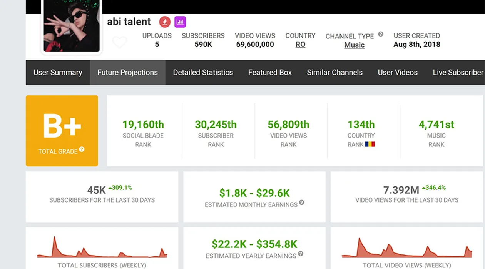Open the abi talent profile picture
The width and height of the screenshot is (485, 269).
click(72, 26)
